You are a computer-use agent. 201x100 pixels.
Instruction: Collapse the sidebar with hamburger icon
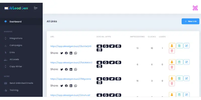35,8
